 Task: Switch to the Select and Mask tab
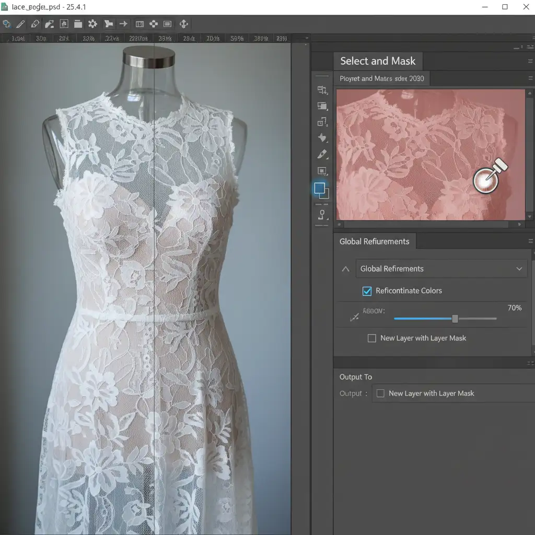tap(377, 61)
